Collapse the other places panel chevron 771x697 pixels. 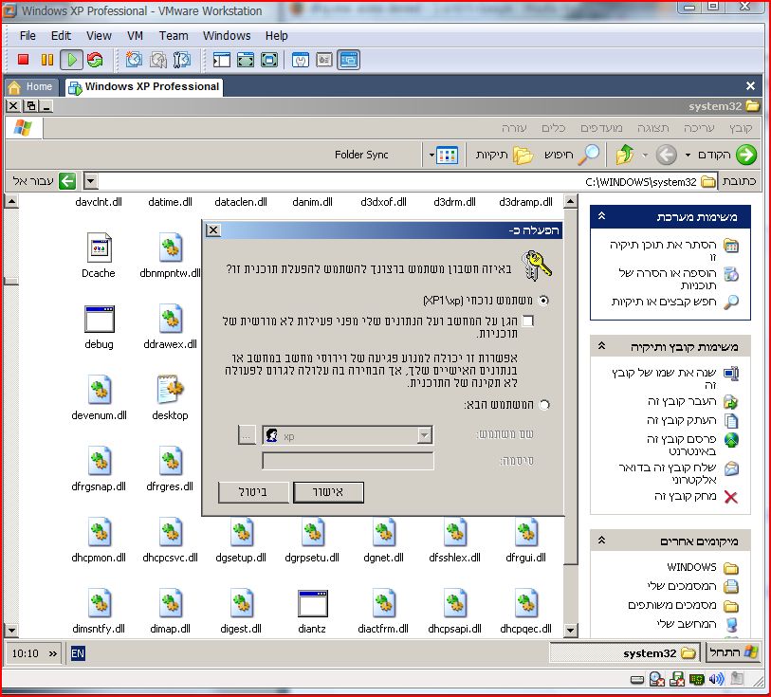(601, 541)
